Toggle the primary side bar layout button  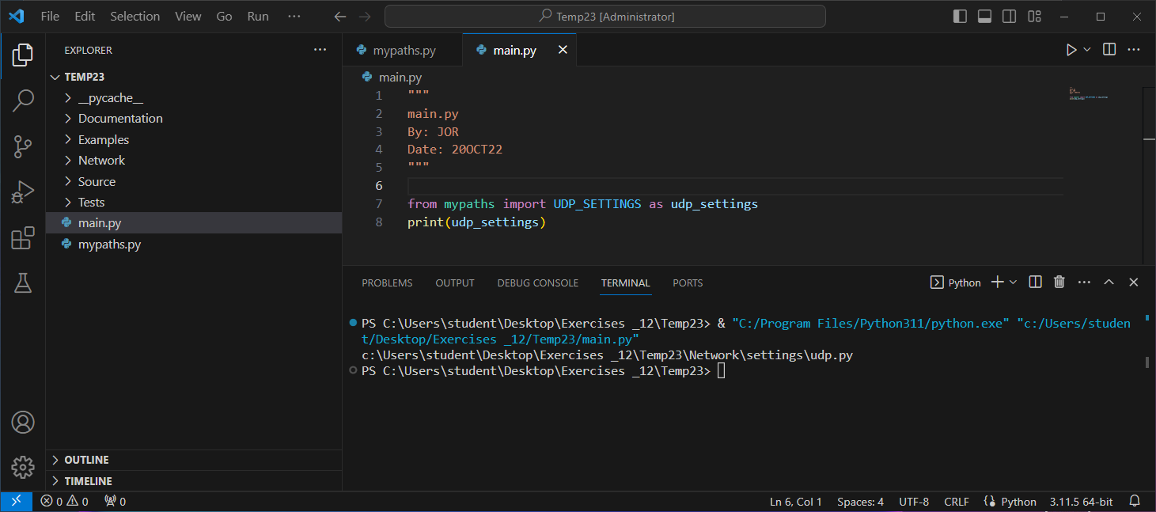(x=960, y=17)
